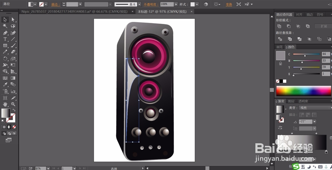Select the Artboard tool
The image size is (332, 170).
click(x=5, y=98)
